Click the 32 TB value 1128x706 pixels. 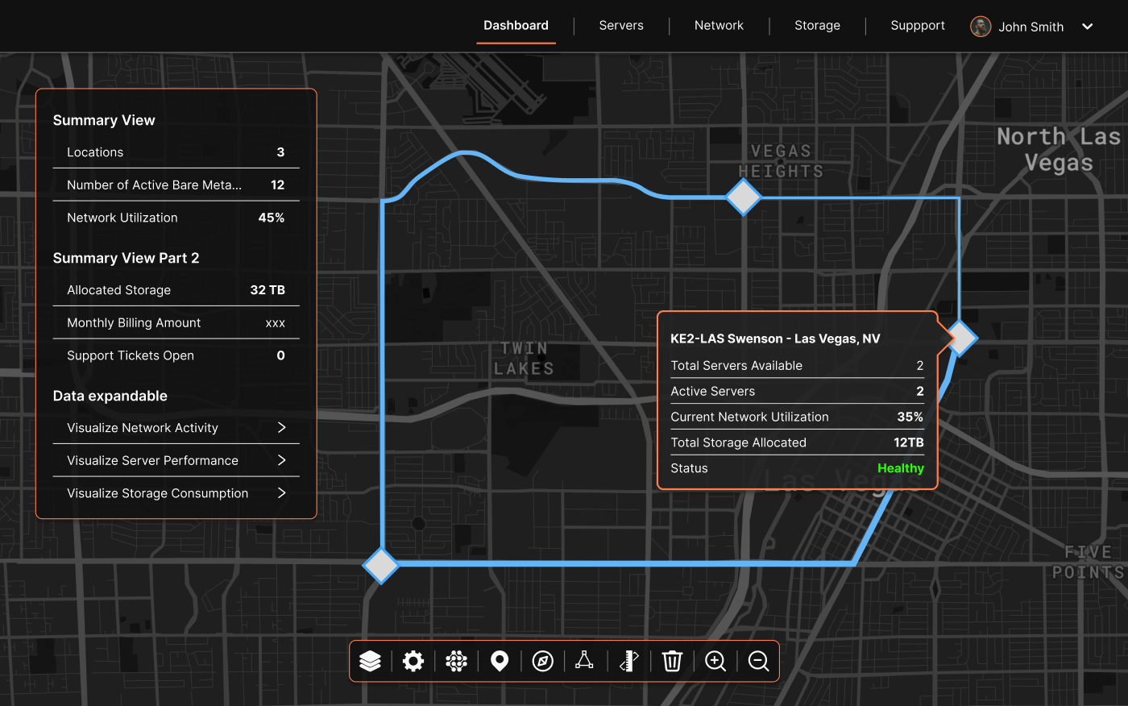(267, 290)
